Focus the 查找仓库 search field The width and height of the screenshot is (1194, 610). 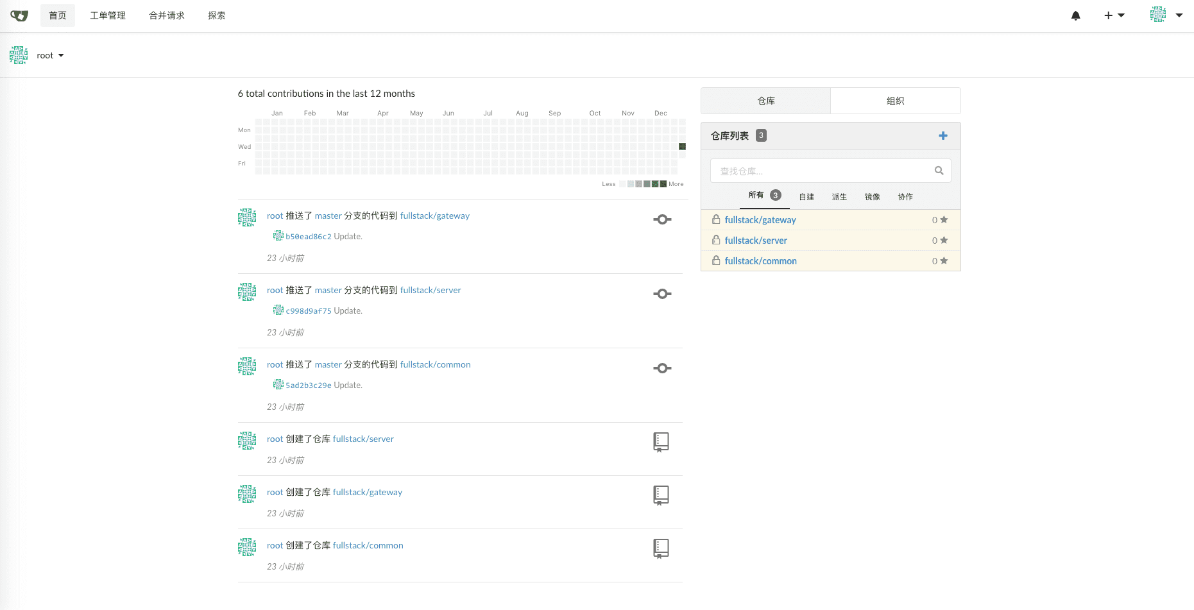tap(821, 171)
